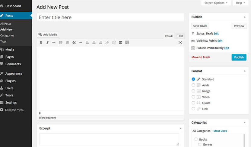Edit the post Visibility
This screenshot has width=251, height=147.
click(x=220, y=40)
